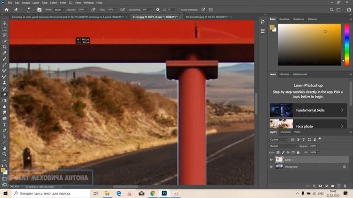Viewport: 353px width, 198px height.
Task: Add a layer style with fx icon
Action: 314,186
